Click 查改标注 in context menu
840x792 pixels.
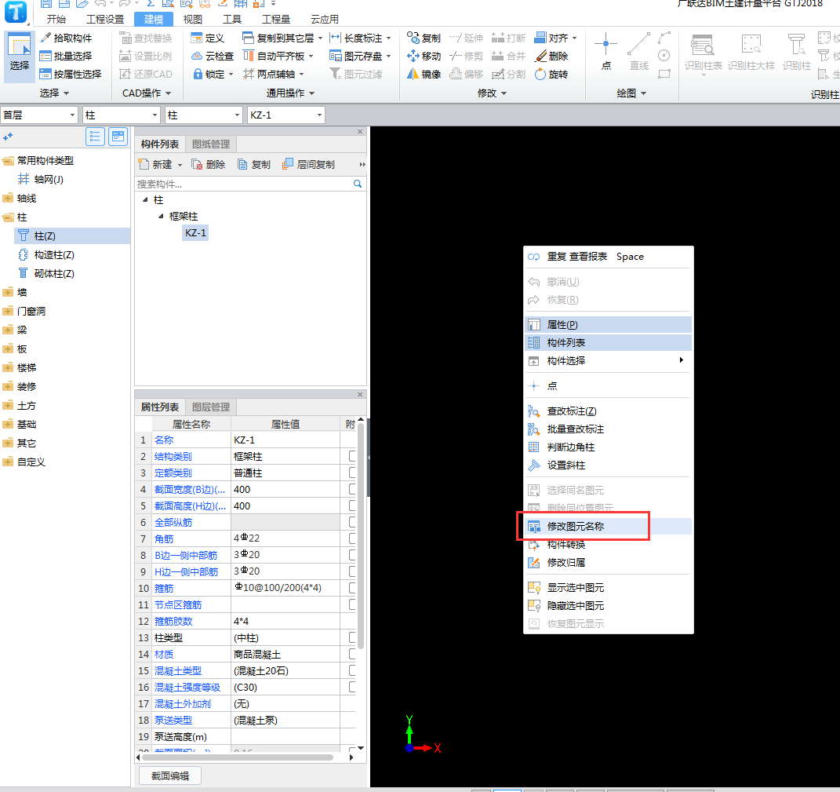point(572,411)
